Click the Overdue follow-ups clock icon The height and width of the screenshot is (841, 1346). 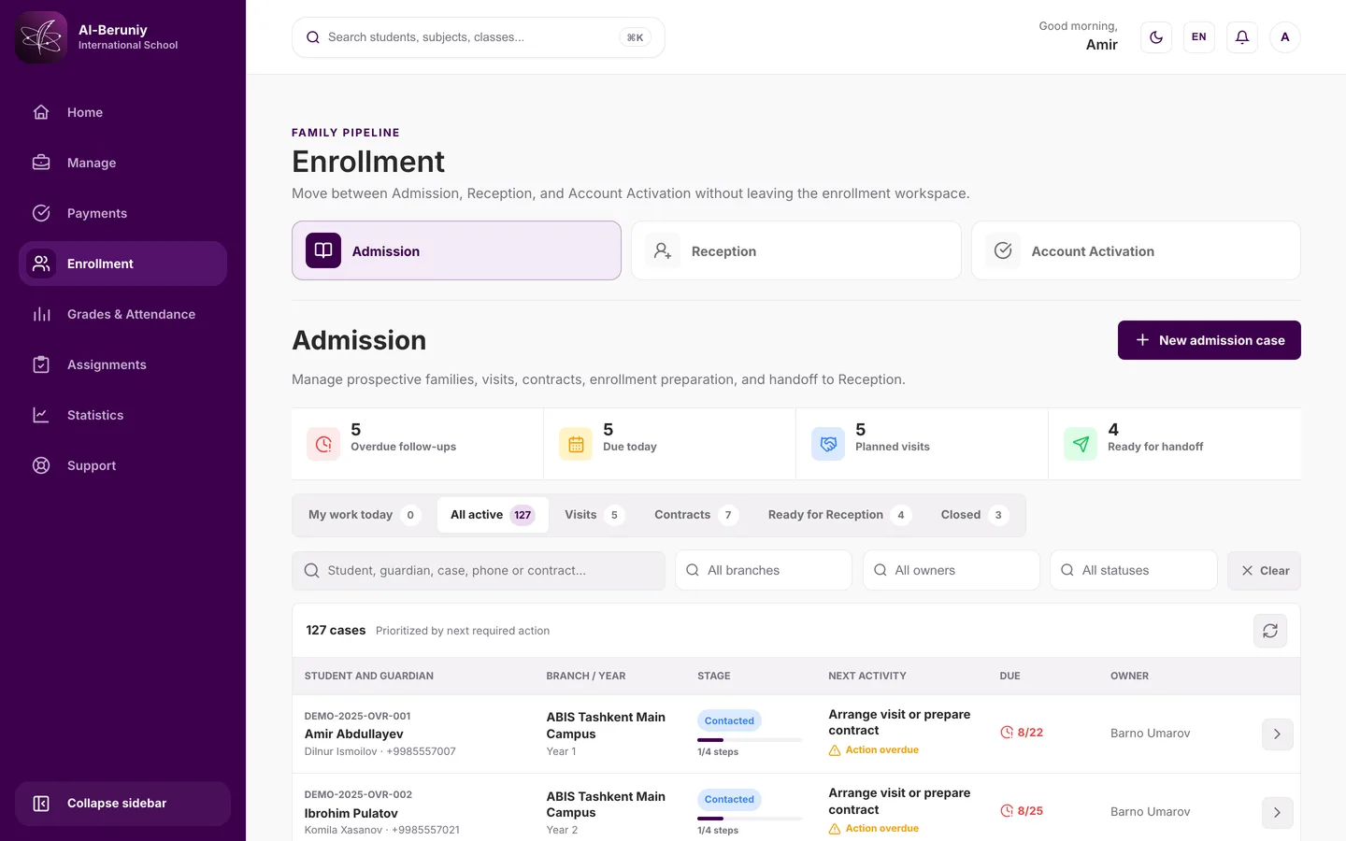click(323, 444)
